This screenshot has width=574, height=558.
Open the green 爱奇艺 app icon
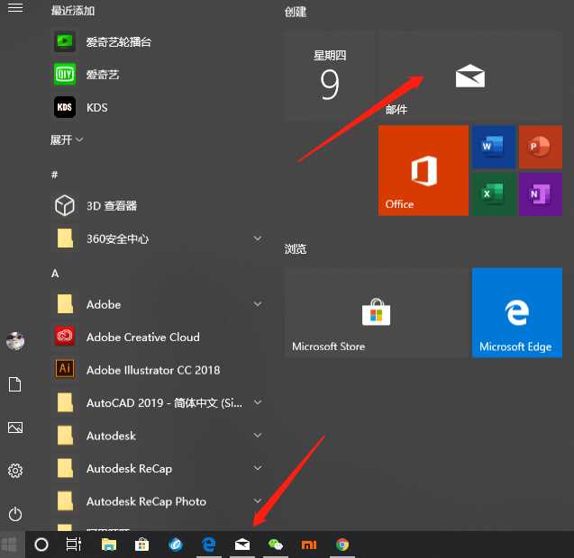65,74
